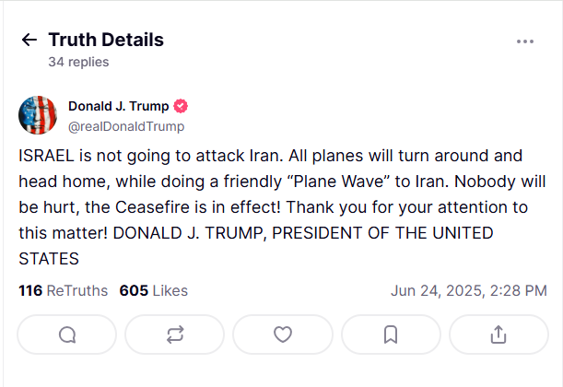
Task: ReTruth the post with the repost icon
Action: coord(175,335)
